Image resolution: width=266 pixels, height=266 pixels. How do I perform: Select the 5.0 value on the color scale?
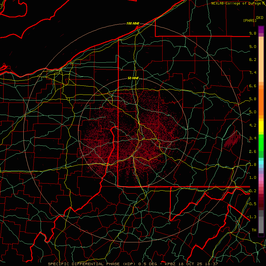pyautogui.click(x=253, y=112)
